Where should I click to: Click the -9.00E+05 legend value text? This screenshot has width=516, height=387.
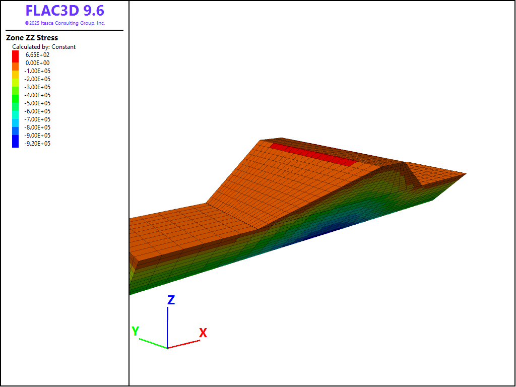pos(38,136)
